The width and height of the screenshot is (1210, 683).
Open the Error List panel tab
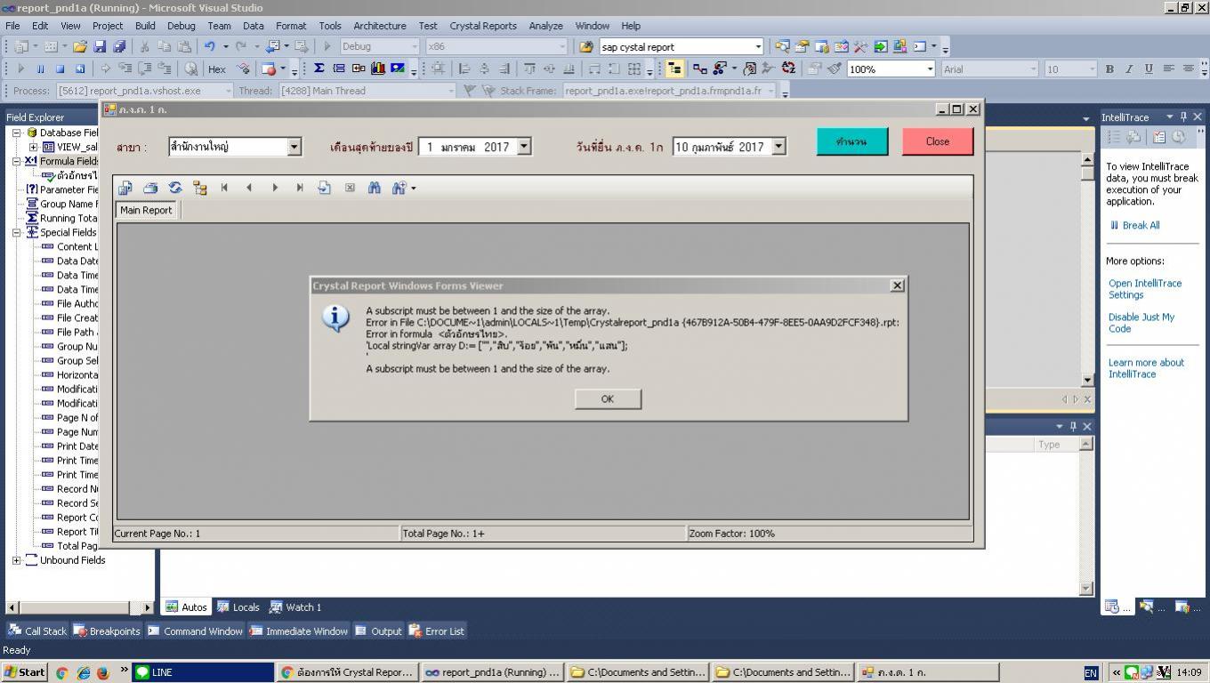coord(436,631)
